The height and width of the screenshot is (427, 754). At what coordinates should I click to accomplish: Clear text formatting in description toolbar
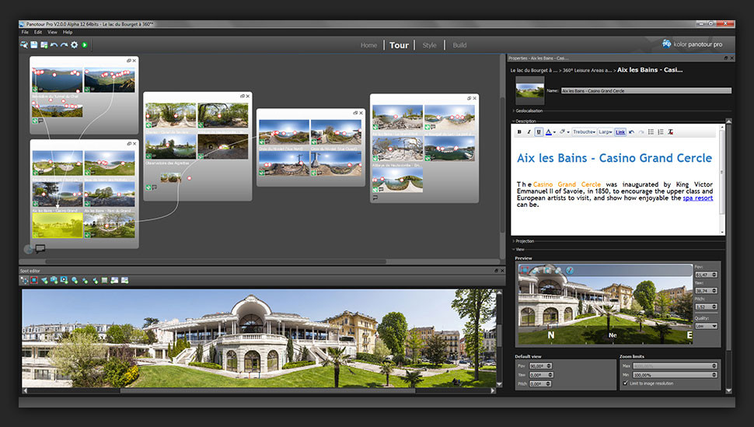(670, 132)
